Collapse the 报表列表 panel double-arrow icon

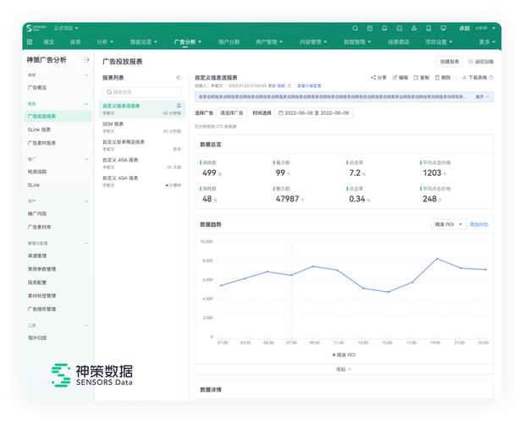point(179,78)
